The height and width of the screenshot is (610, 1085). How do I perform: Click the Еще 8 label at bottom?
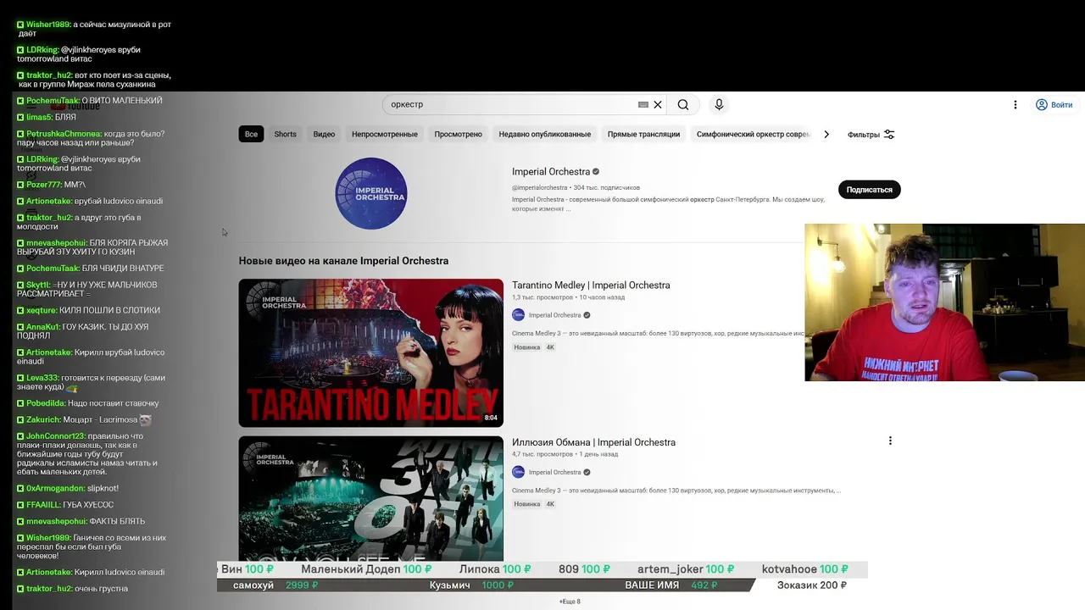pyautogui.click(x=570, y=602)
